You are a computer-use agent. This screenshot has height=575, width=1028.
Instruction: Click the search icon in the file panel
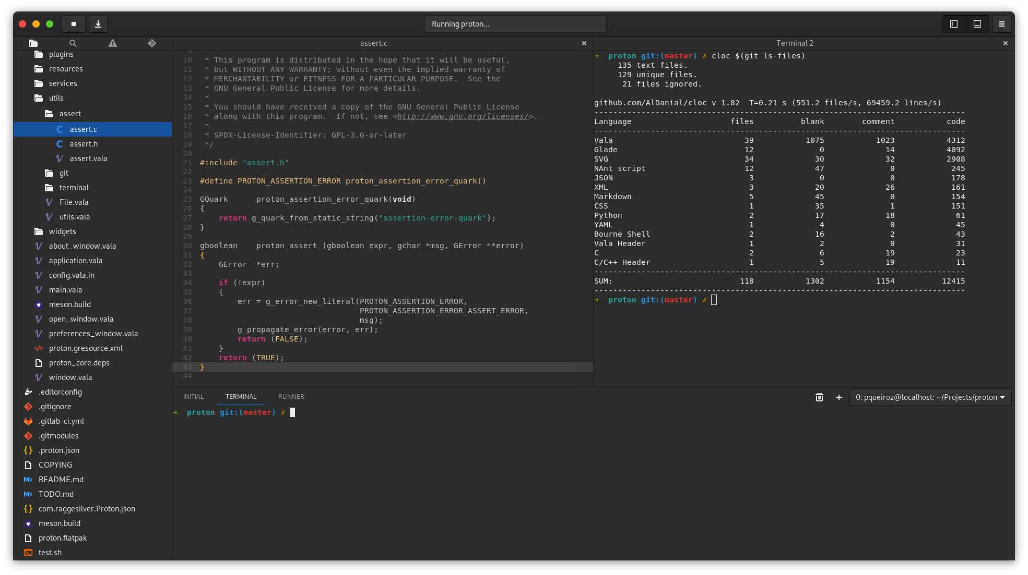click(73, 44)
